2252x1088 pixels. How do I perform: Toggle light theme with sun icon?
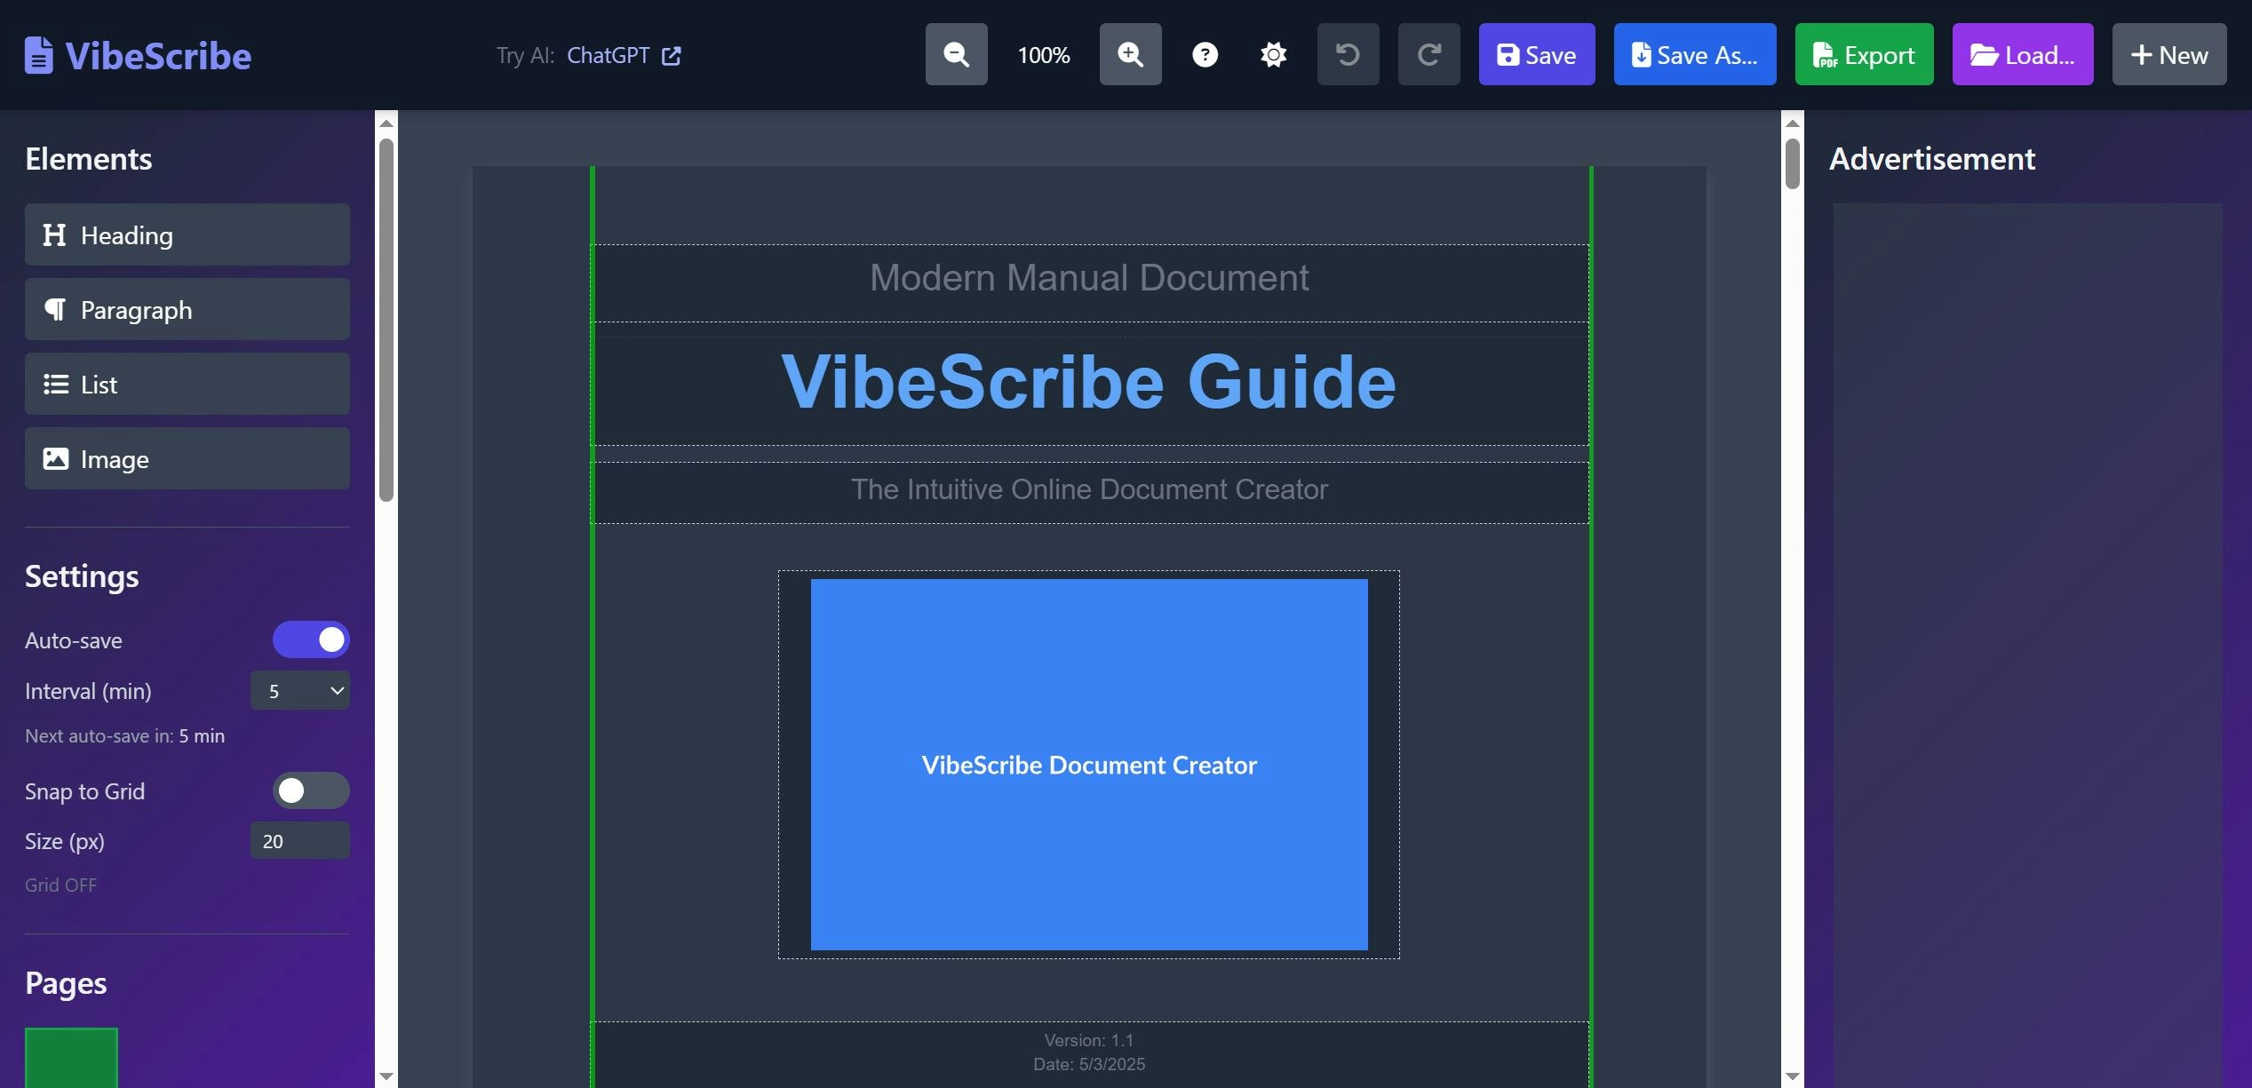tap(1273, 55)
